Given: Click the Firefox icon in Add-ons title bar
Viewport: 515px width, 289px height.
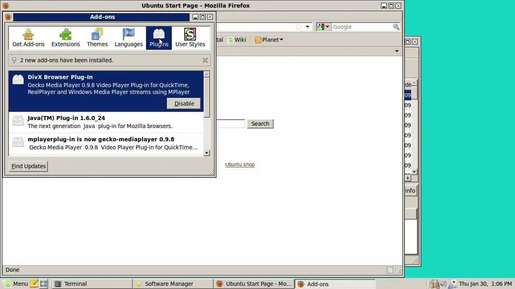Looking at the screenshot, I should coord(8,17).
